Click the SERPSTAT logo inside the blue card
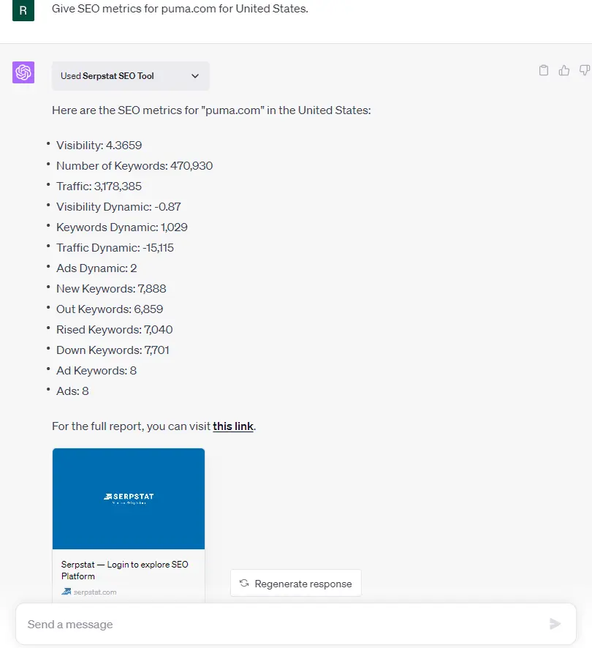The image size is (592, 648). 128,495
